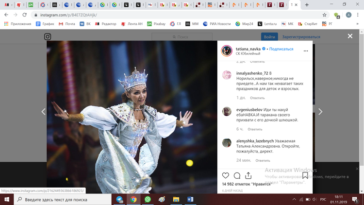The width and height of the screenshot is (364, 205).
Task: Open alenyshka_lazebnych avatar
Action: pyautogui.click(x=227, y=143)
